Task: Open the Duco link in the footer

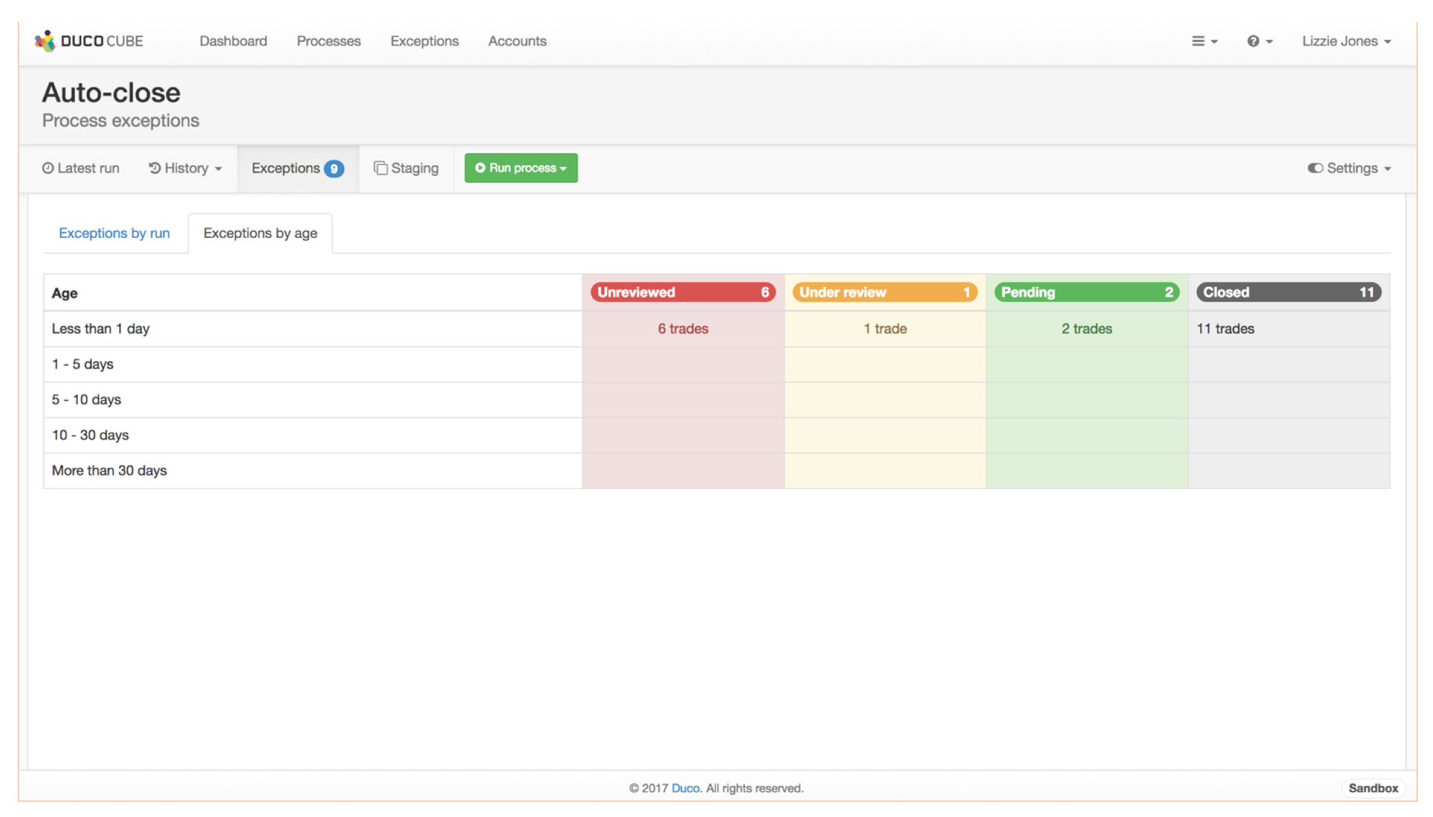Action: 686,788
